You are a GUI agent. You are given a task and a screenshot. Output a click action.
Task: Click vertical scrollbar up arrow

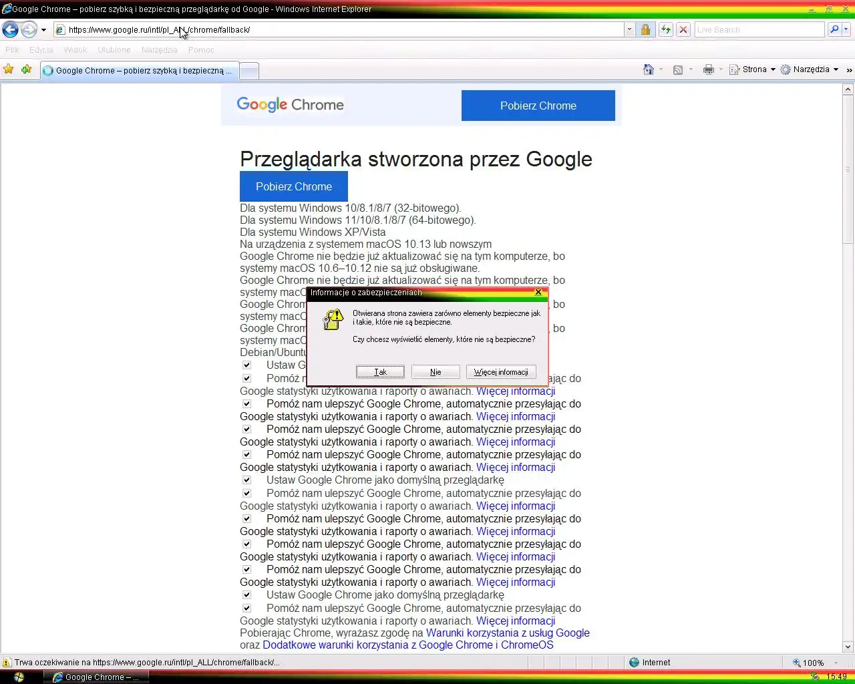point(848,89)
